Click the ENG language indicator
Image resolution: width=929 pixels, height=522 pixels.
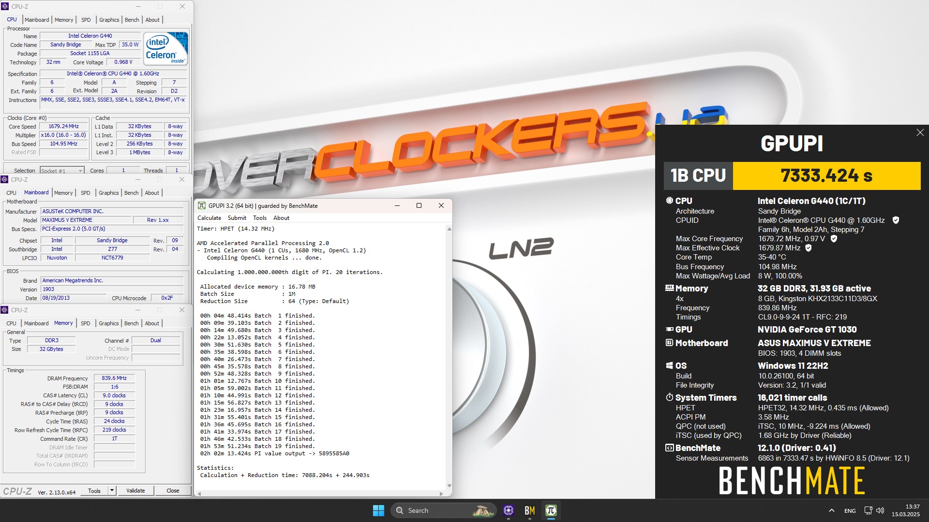[x=850, y=511]
